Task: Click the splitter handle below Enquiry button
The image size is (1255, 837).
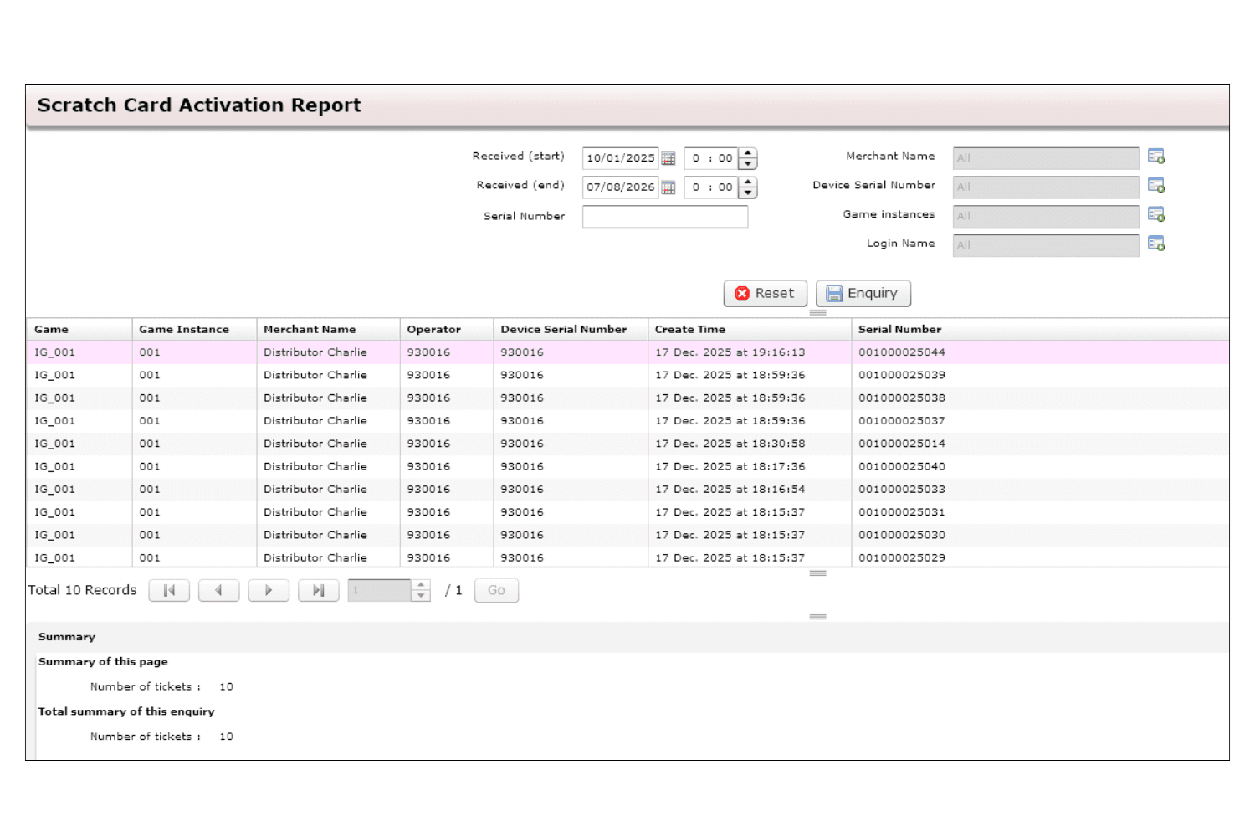Action: (818, 313)
